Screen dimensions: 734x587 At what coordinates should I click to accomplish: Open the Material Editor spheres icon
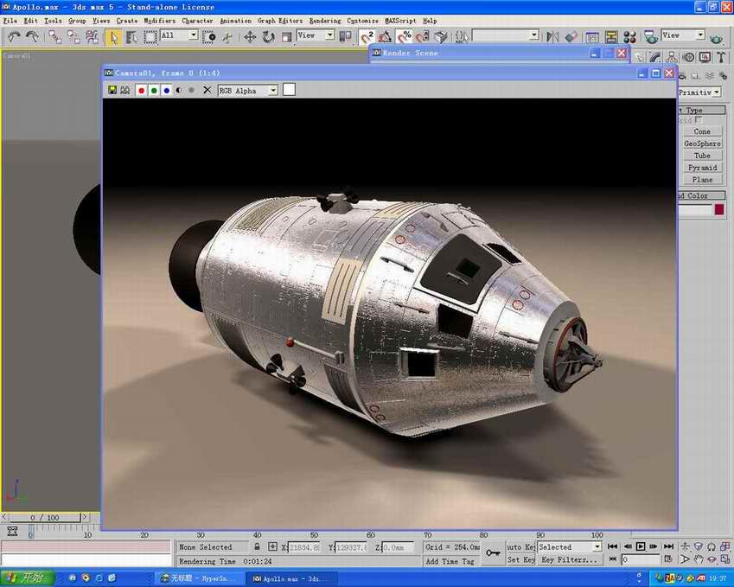629,36
